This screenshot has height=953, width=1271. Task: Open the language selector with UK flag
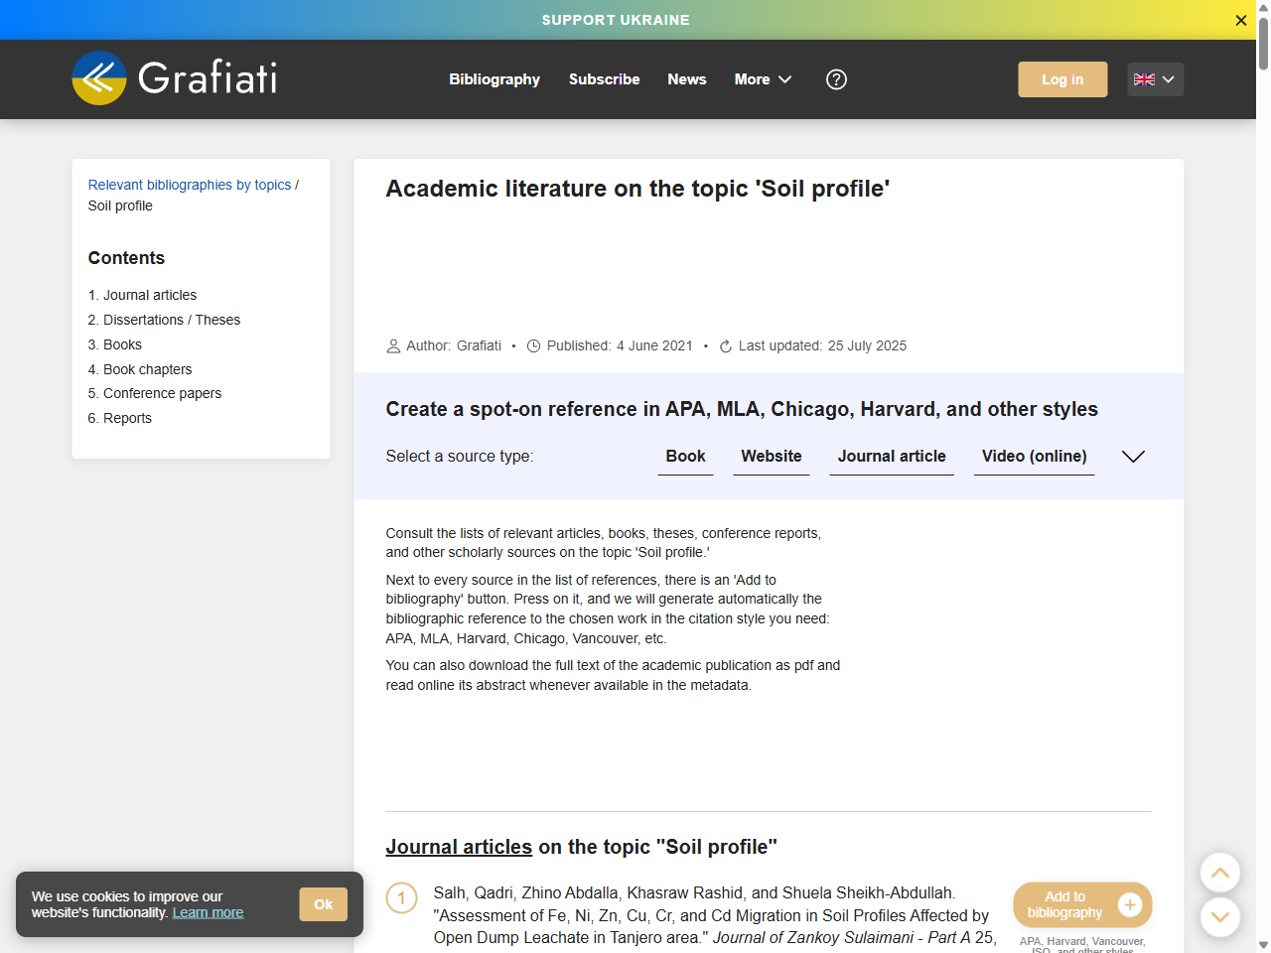(1155, 79)
